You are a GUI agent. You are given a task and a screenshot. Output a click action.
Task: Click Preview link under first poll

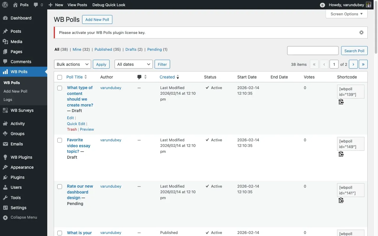point(87,129)
